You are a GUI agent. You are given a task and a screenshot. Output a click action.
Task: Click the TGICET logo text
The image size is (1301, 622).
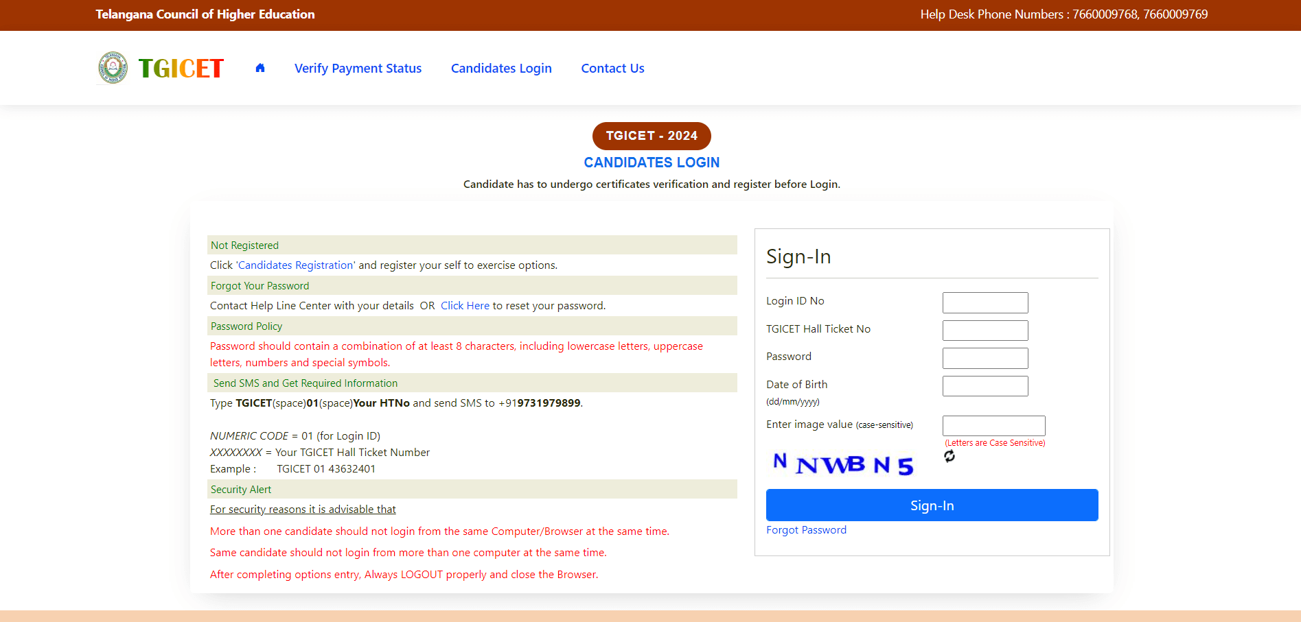pos(181,68)
